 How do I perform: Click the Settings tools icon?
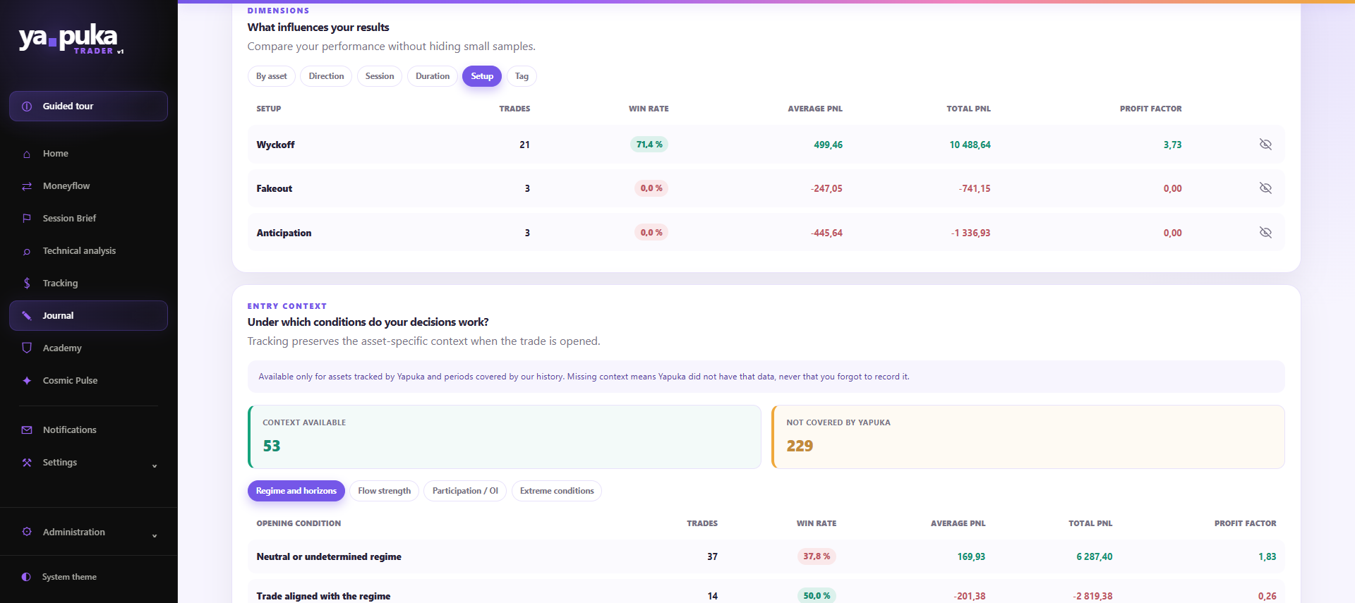click(27, 463)
